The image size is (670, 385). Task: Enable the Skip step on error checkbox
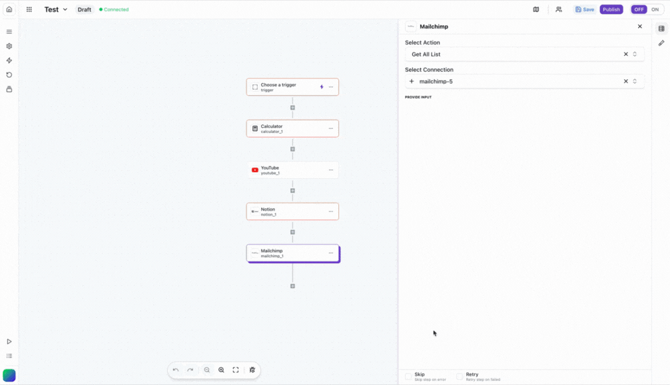[x=409, y=375]
